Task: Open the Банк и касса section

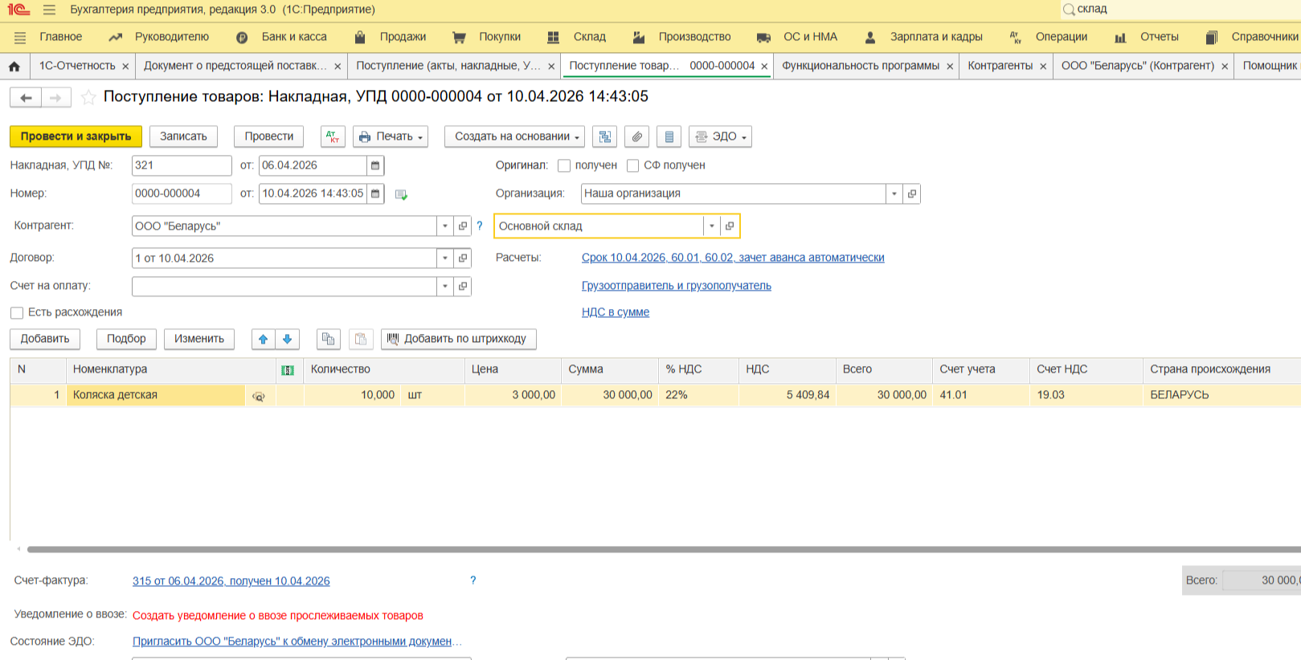Action: [294, 37]
